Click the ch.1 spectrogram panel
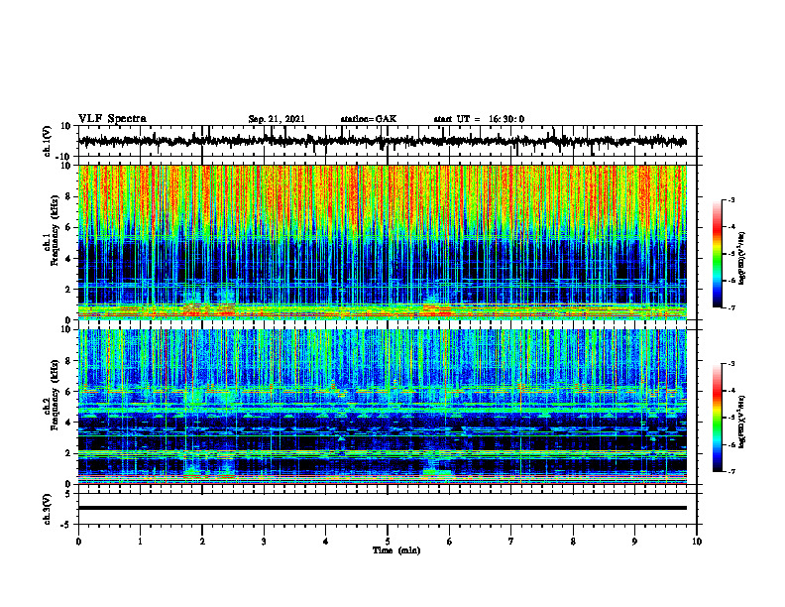 click(x=383, y=242)
